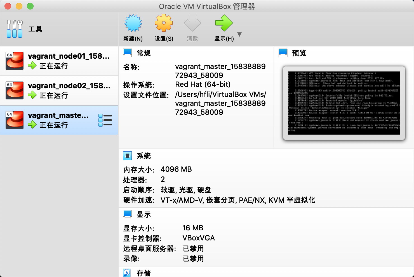Select the running vagrant_node02 virtual machine
The height and width of the screenshot is (277, 414).
coord(59,90)
